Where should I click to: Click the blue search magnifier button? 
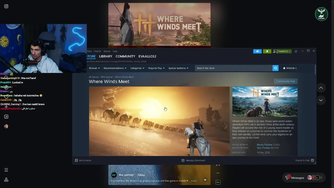tap(275, 68)
